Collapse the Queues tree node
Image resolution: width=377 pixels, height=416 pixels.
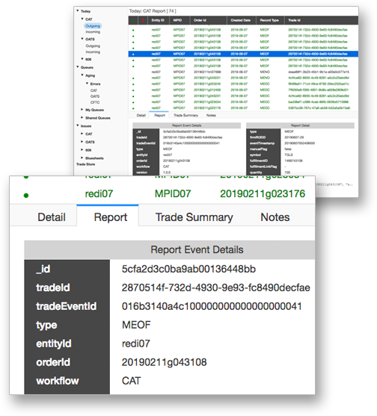pos(78,67)
